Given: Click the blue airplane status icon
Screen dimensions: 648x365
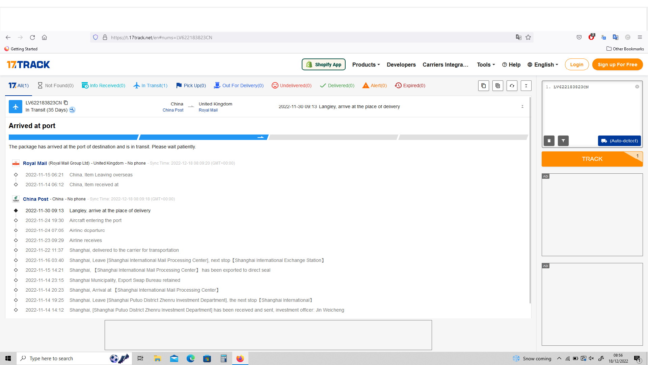Looking at the screenshot, I should (16, 106).
